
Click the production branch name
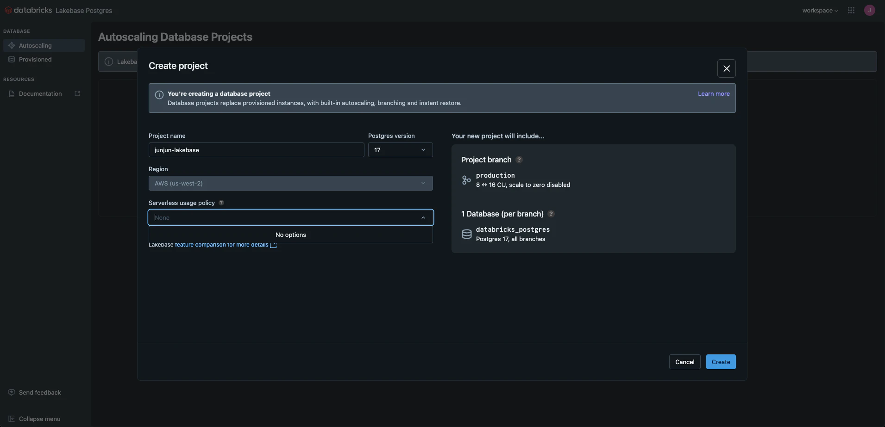click(x=496, y=175)
